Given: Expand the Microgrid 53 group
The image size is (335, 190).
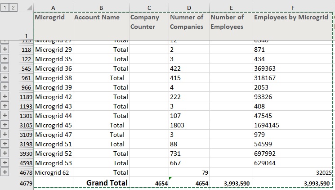Looking at the screenshot, I should pos(4,163).
